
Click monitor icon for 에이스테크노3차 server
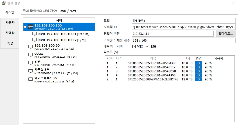[x=30, y=80]
